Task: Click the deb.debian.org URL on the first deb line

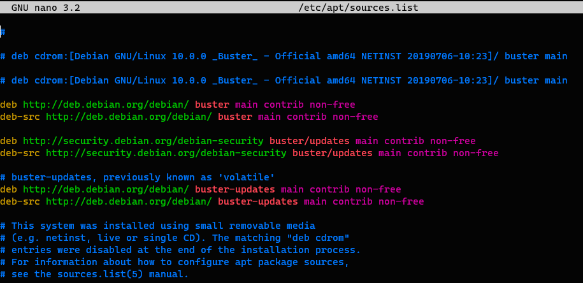Action: point(106,105)
